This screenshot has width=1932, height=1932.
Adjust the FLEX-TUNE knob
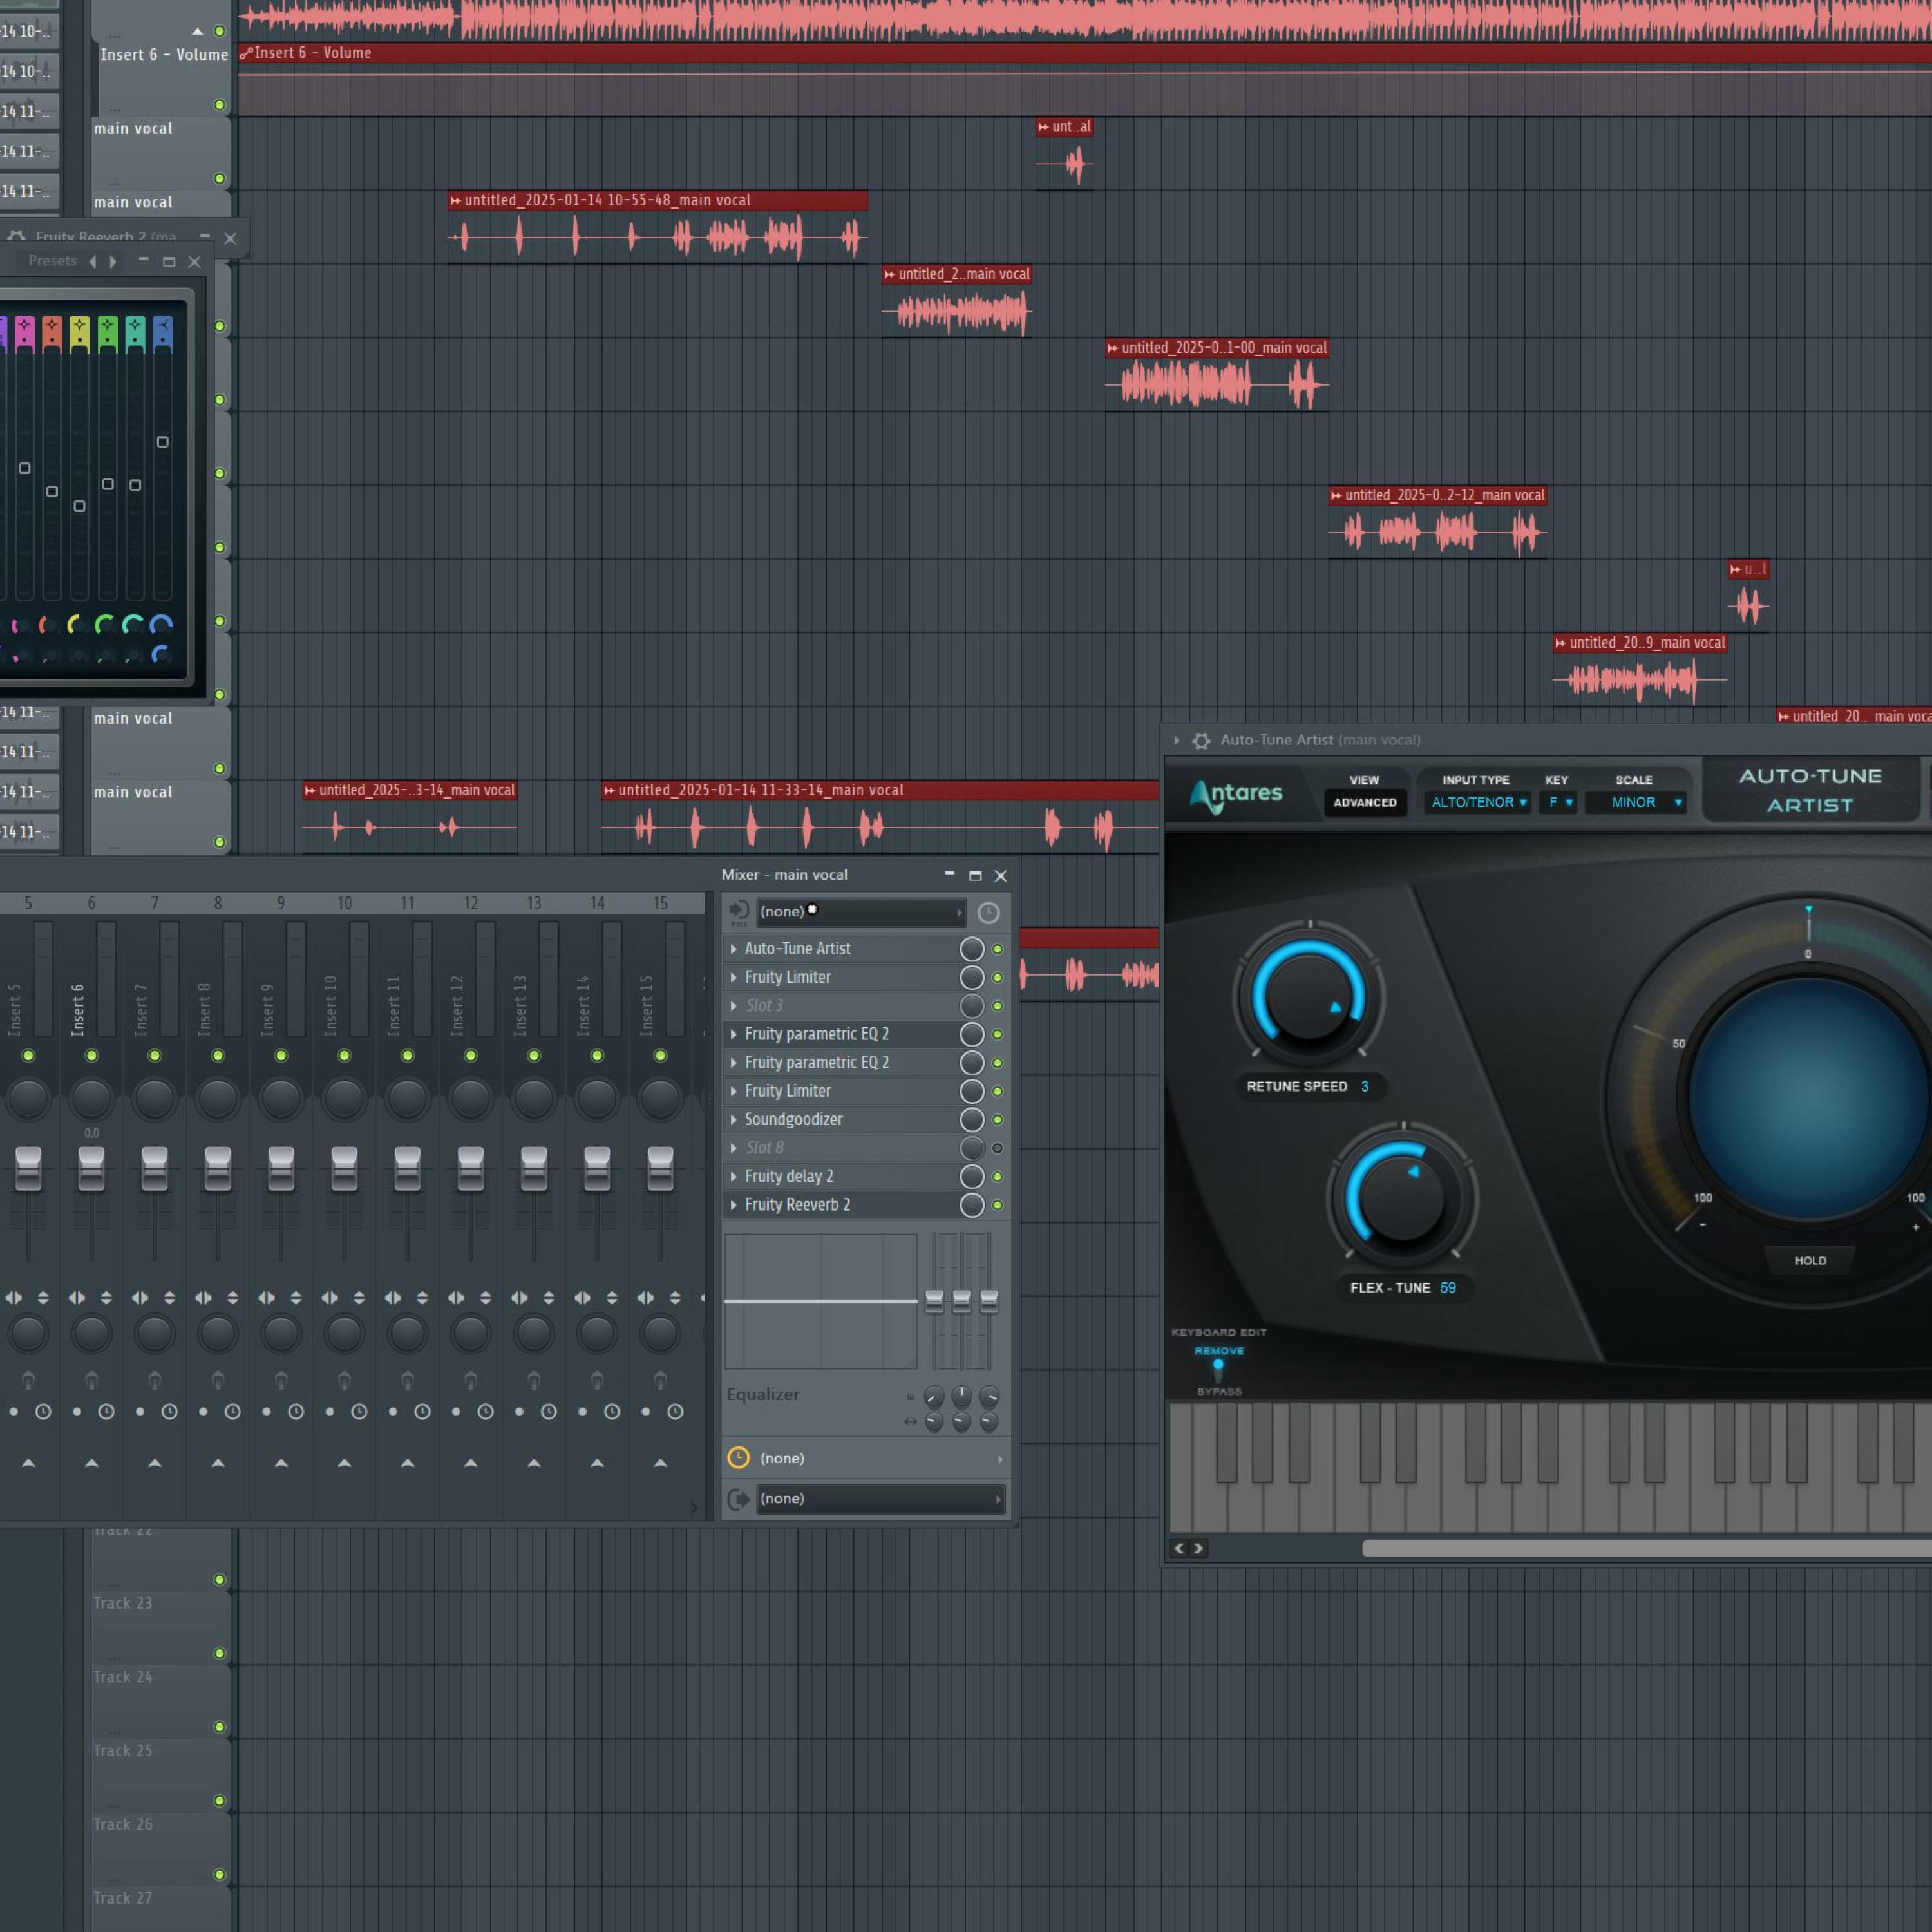[x=1402, y=1197]
